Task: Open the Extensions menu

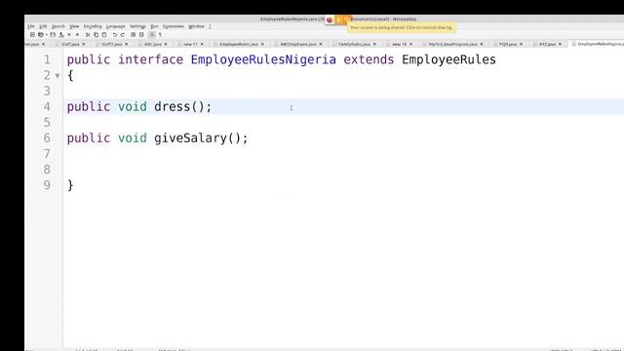Action: point(174,26)
